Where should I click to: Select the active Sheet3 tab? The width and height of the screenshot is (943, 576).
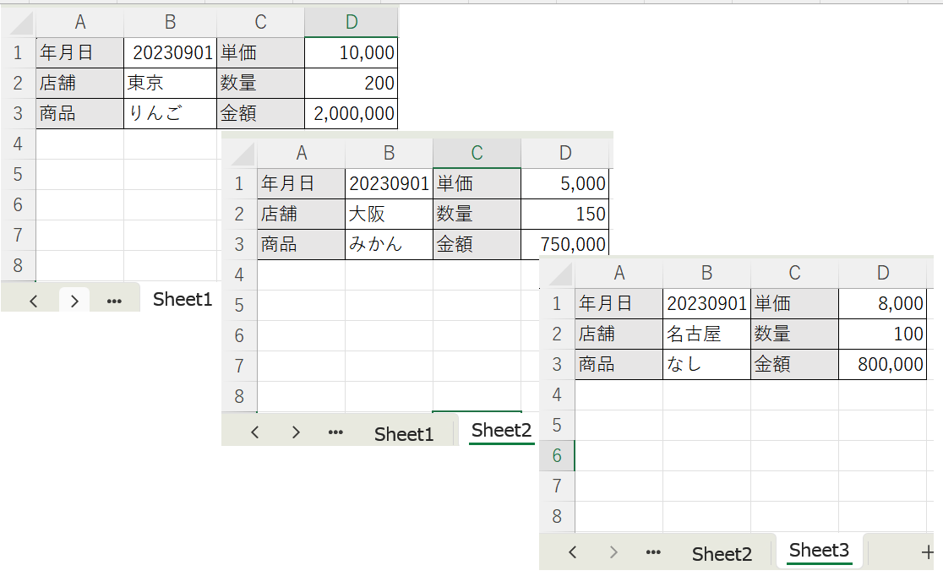(819, 550)
